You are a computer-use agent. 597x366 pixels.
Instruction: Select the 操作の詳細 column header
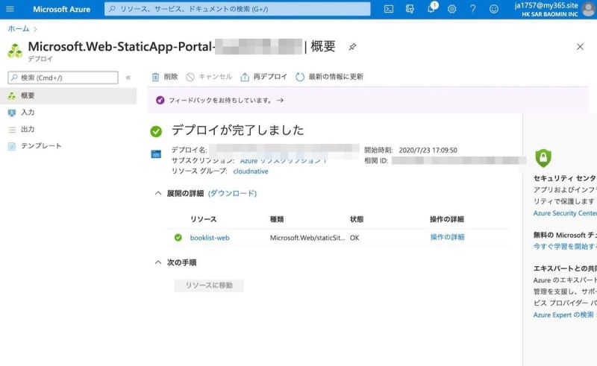click(x=447, y=219)
